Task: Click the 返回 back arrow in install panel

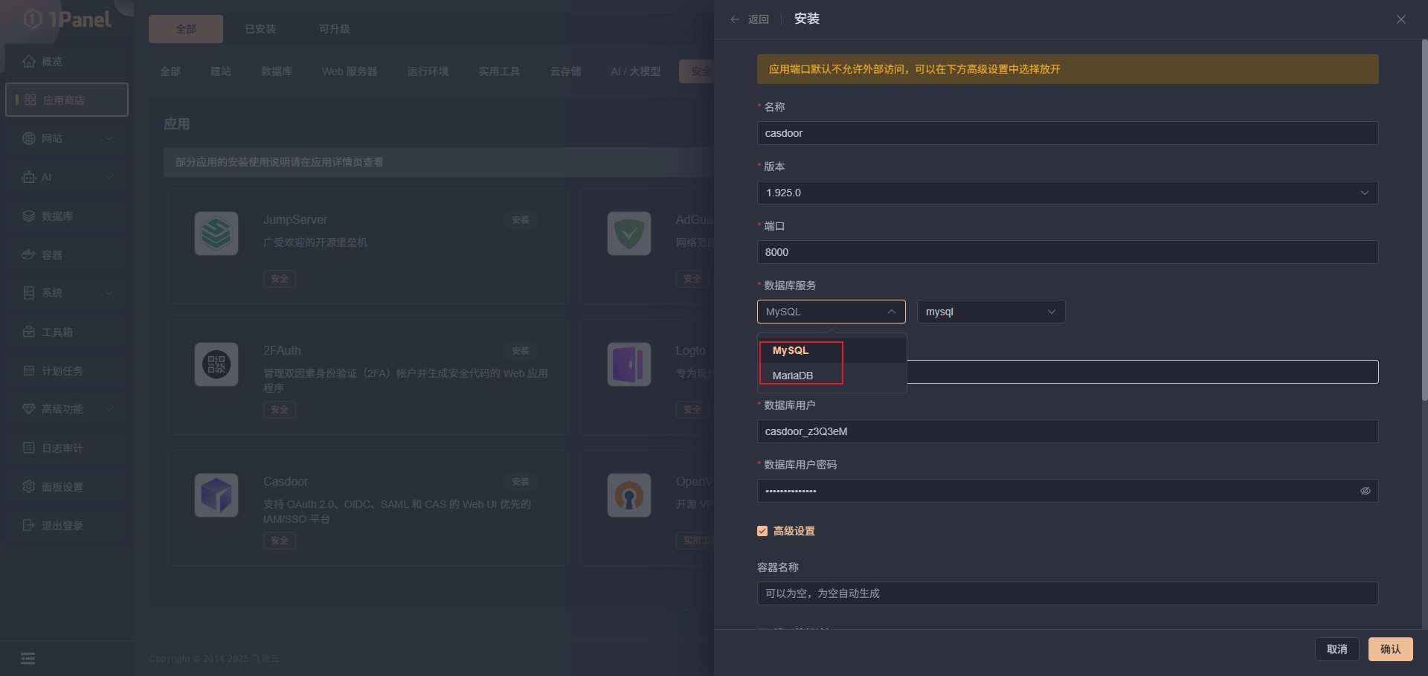Action: tap(735, 19)
